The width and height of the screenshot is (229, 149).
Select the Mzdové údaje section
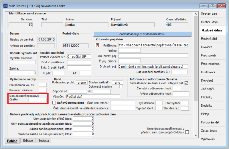coord(212,30)
